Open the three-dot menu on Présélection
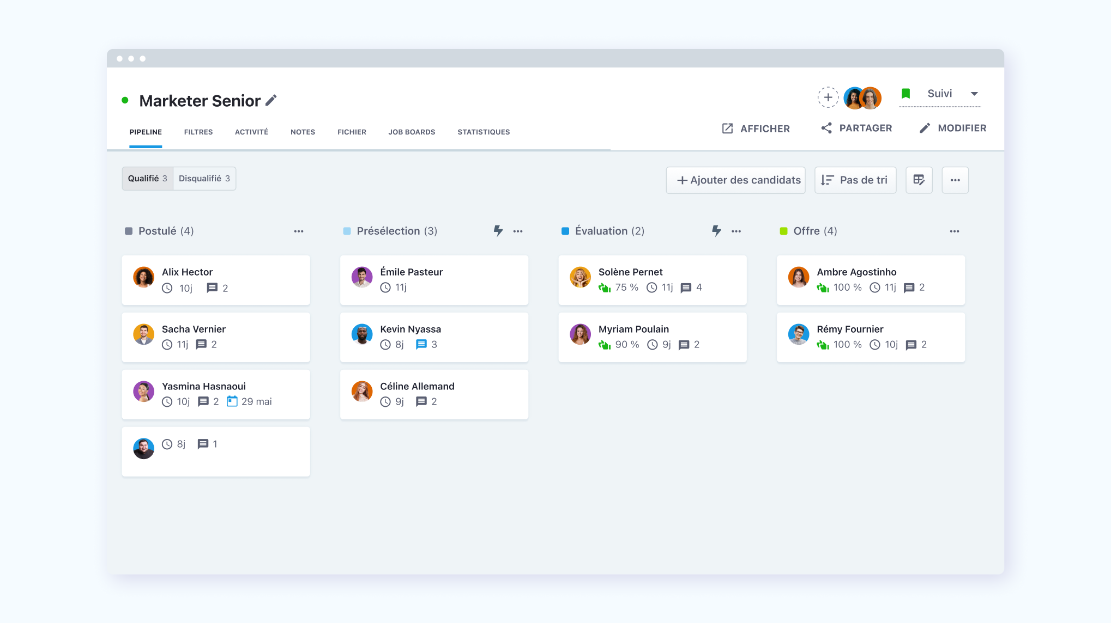Screen dimensions: 1111x623 (517, 230)
